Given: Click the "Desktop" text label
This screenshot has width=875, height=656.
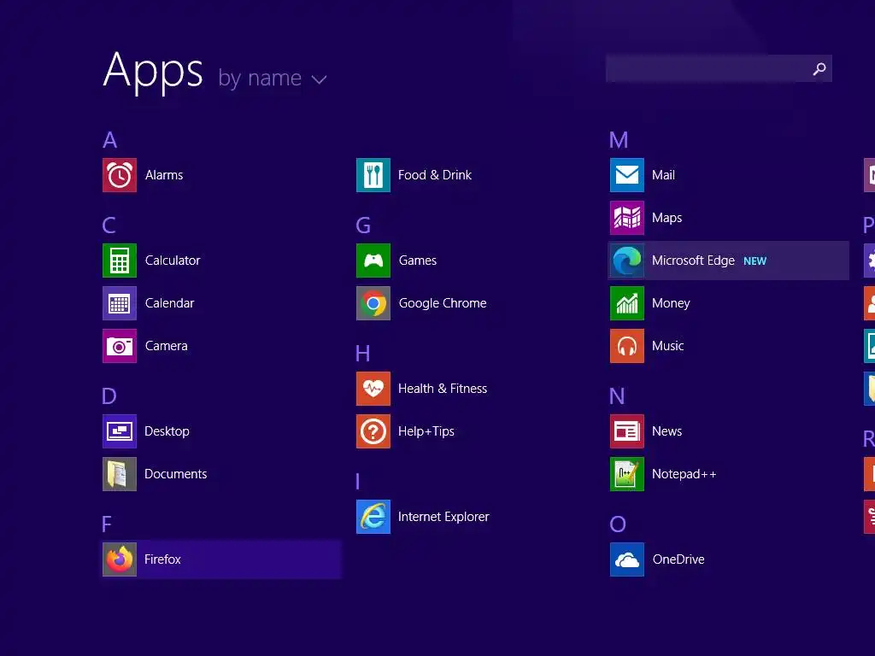Looking at the screenshot, I should 167,431.
